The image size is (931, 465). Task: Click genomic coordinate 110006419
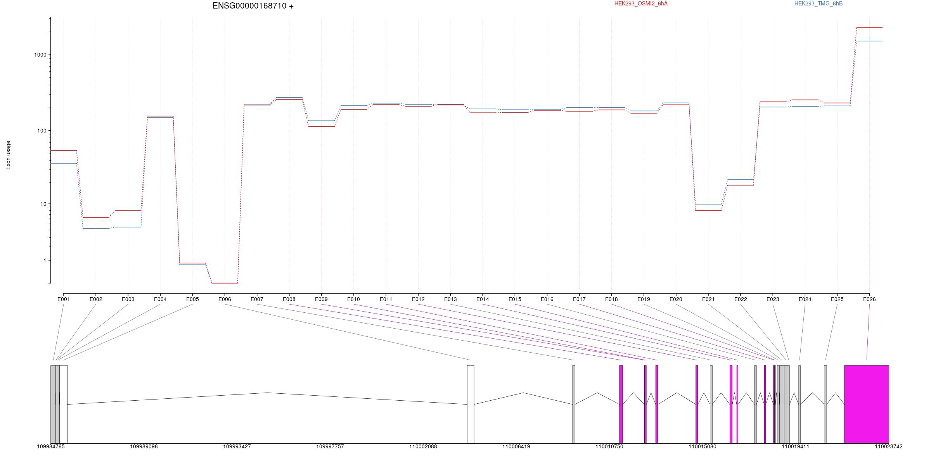(x=516, y=447)
